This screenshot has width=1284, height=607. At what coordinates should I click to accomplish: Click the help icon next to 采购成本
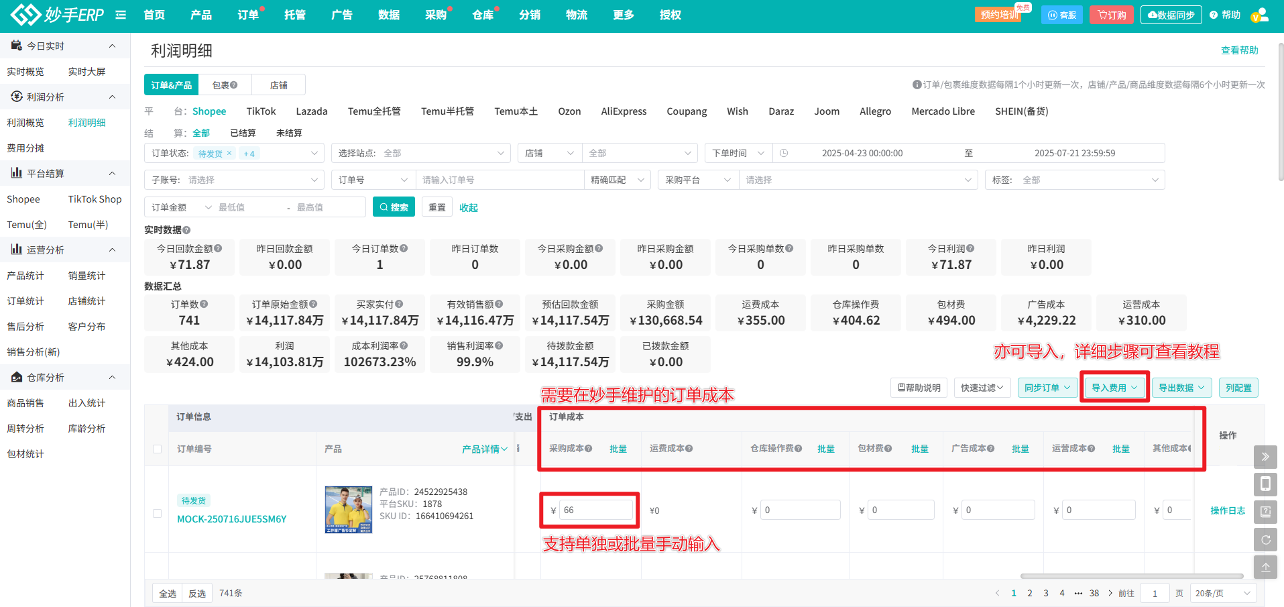tap(589, 448)
